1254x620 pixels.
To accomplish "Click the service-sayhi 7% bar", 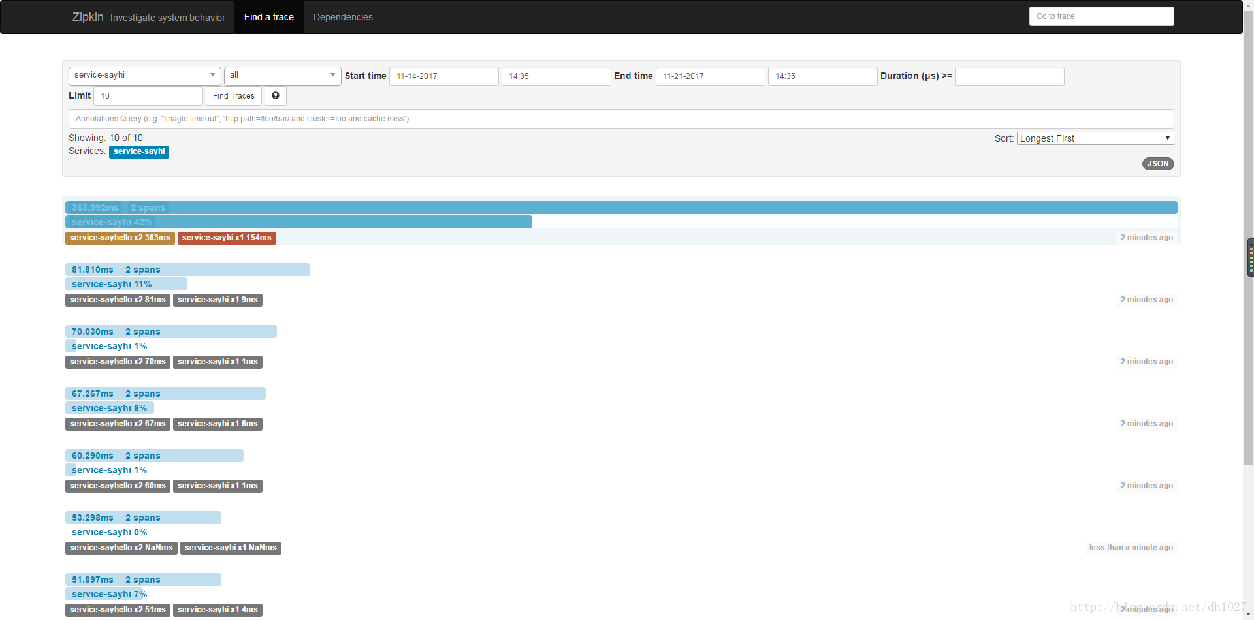I will point(104,594).
